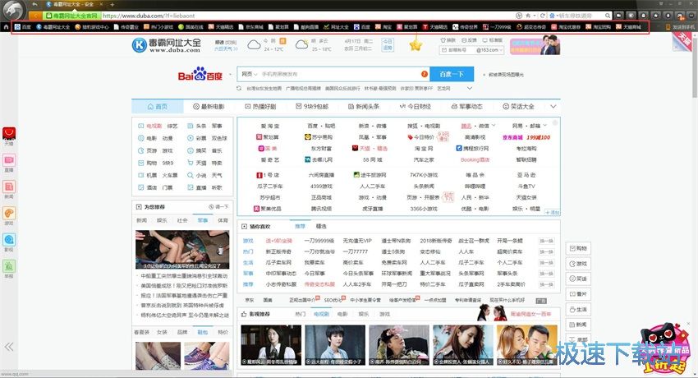Open the @163.com email domain dropdown

(x=489, y=50)
